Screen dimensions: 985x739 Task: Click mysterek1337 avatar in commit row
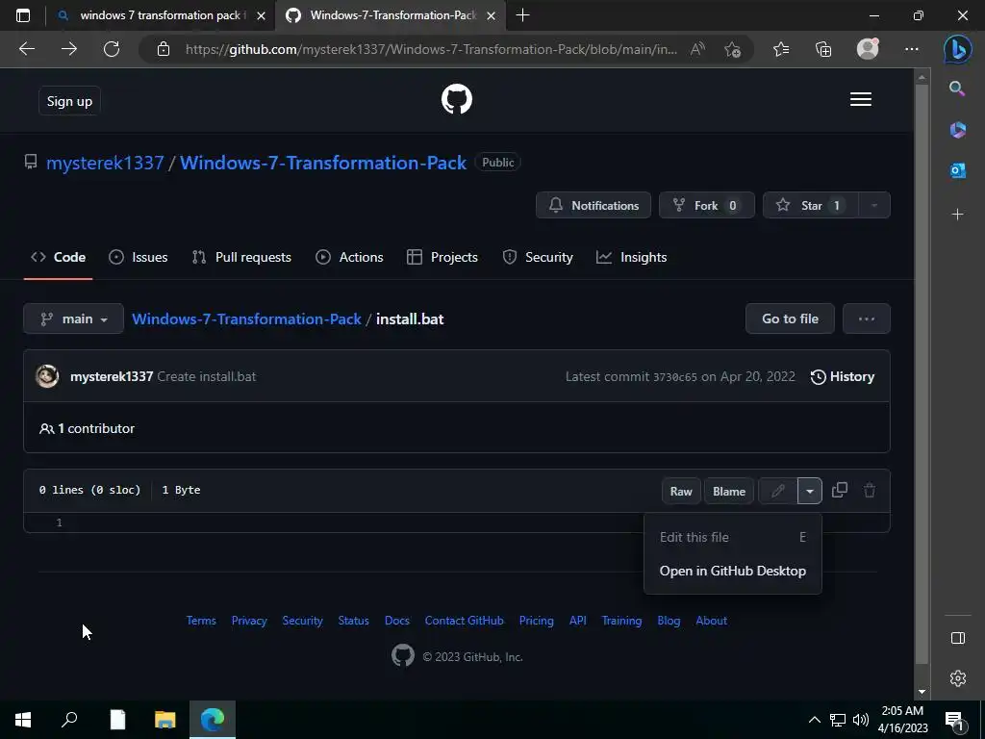pyautogui.click(x=47, y=376)
